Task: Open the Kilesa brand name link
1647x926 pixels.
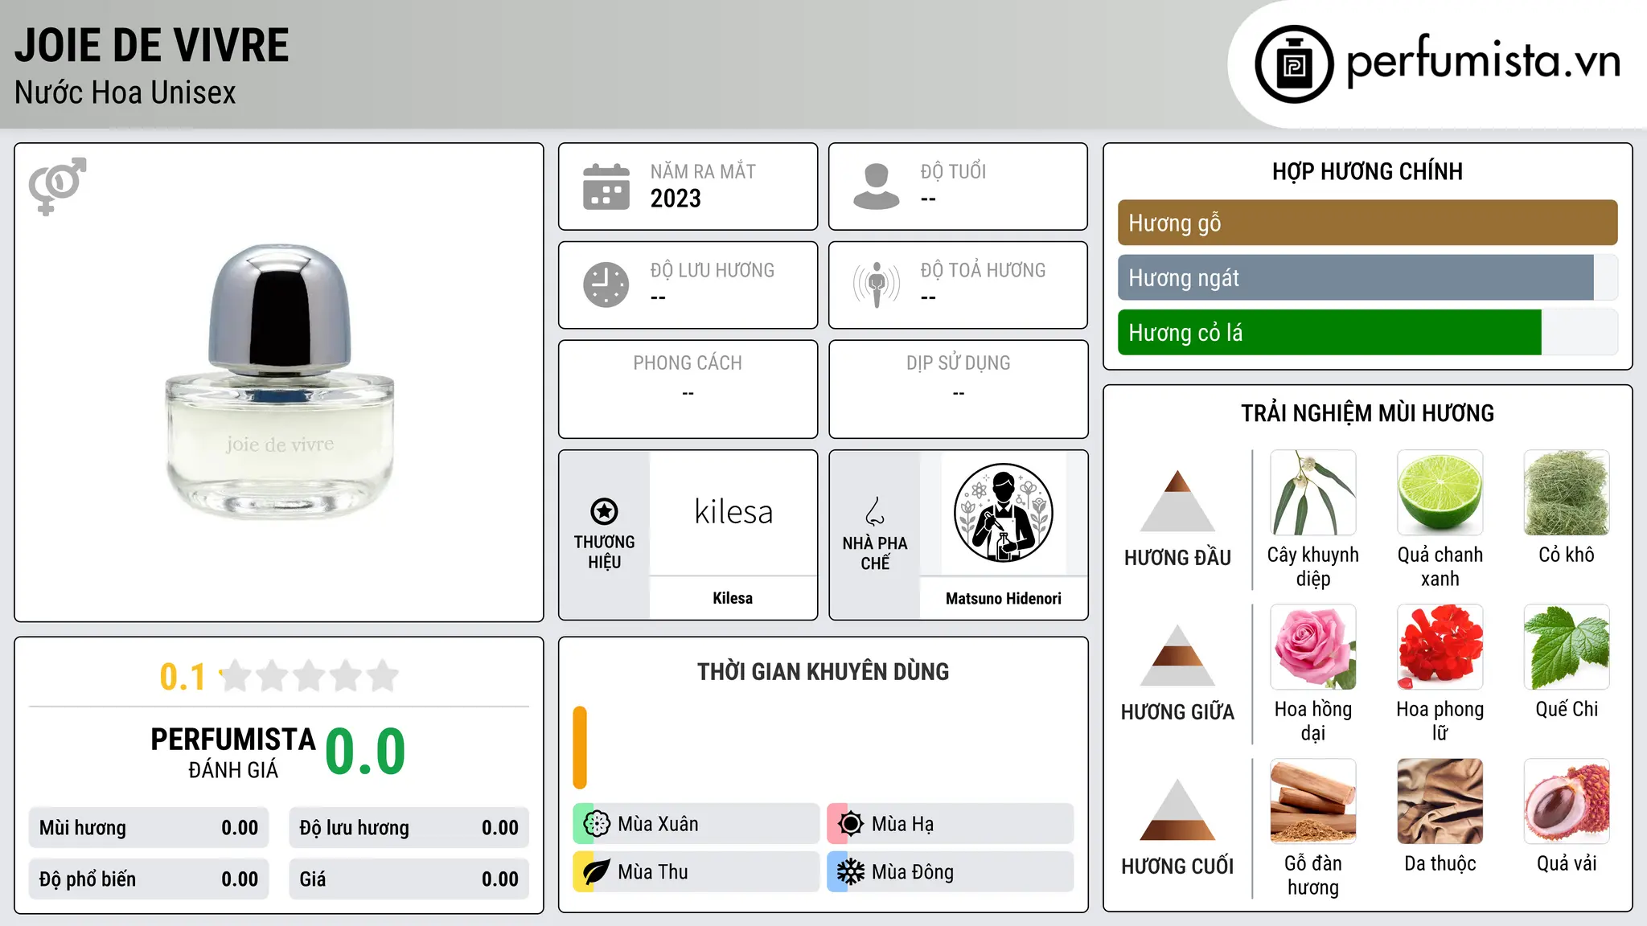Action: tap(733, 598)
